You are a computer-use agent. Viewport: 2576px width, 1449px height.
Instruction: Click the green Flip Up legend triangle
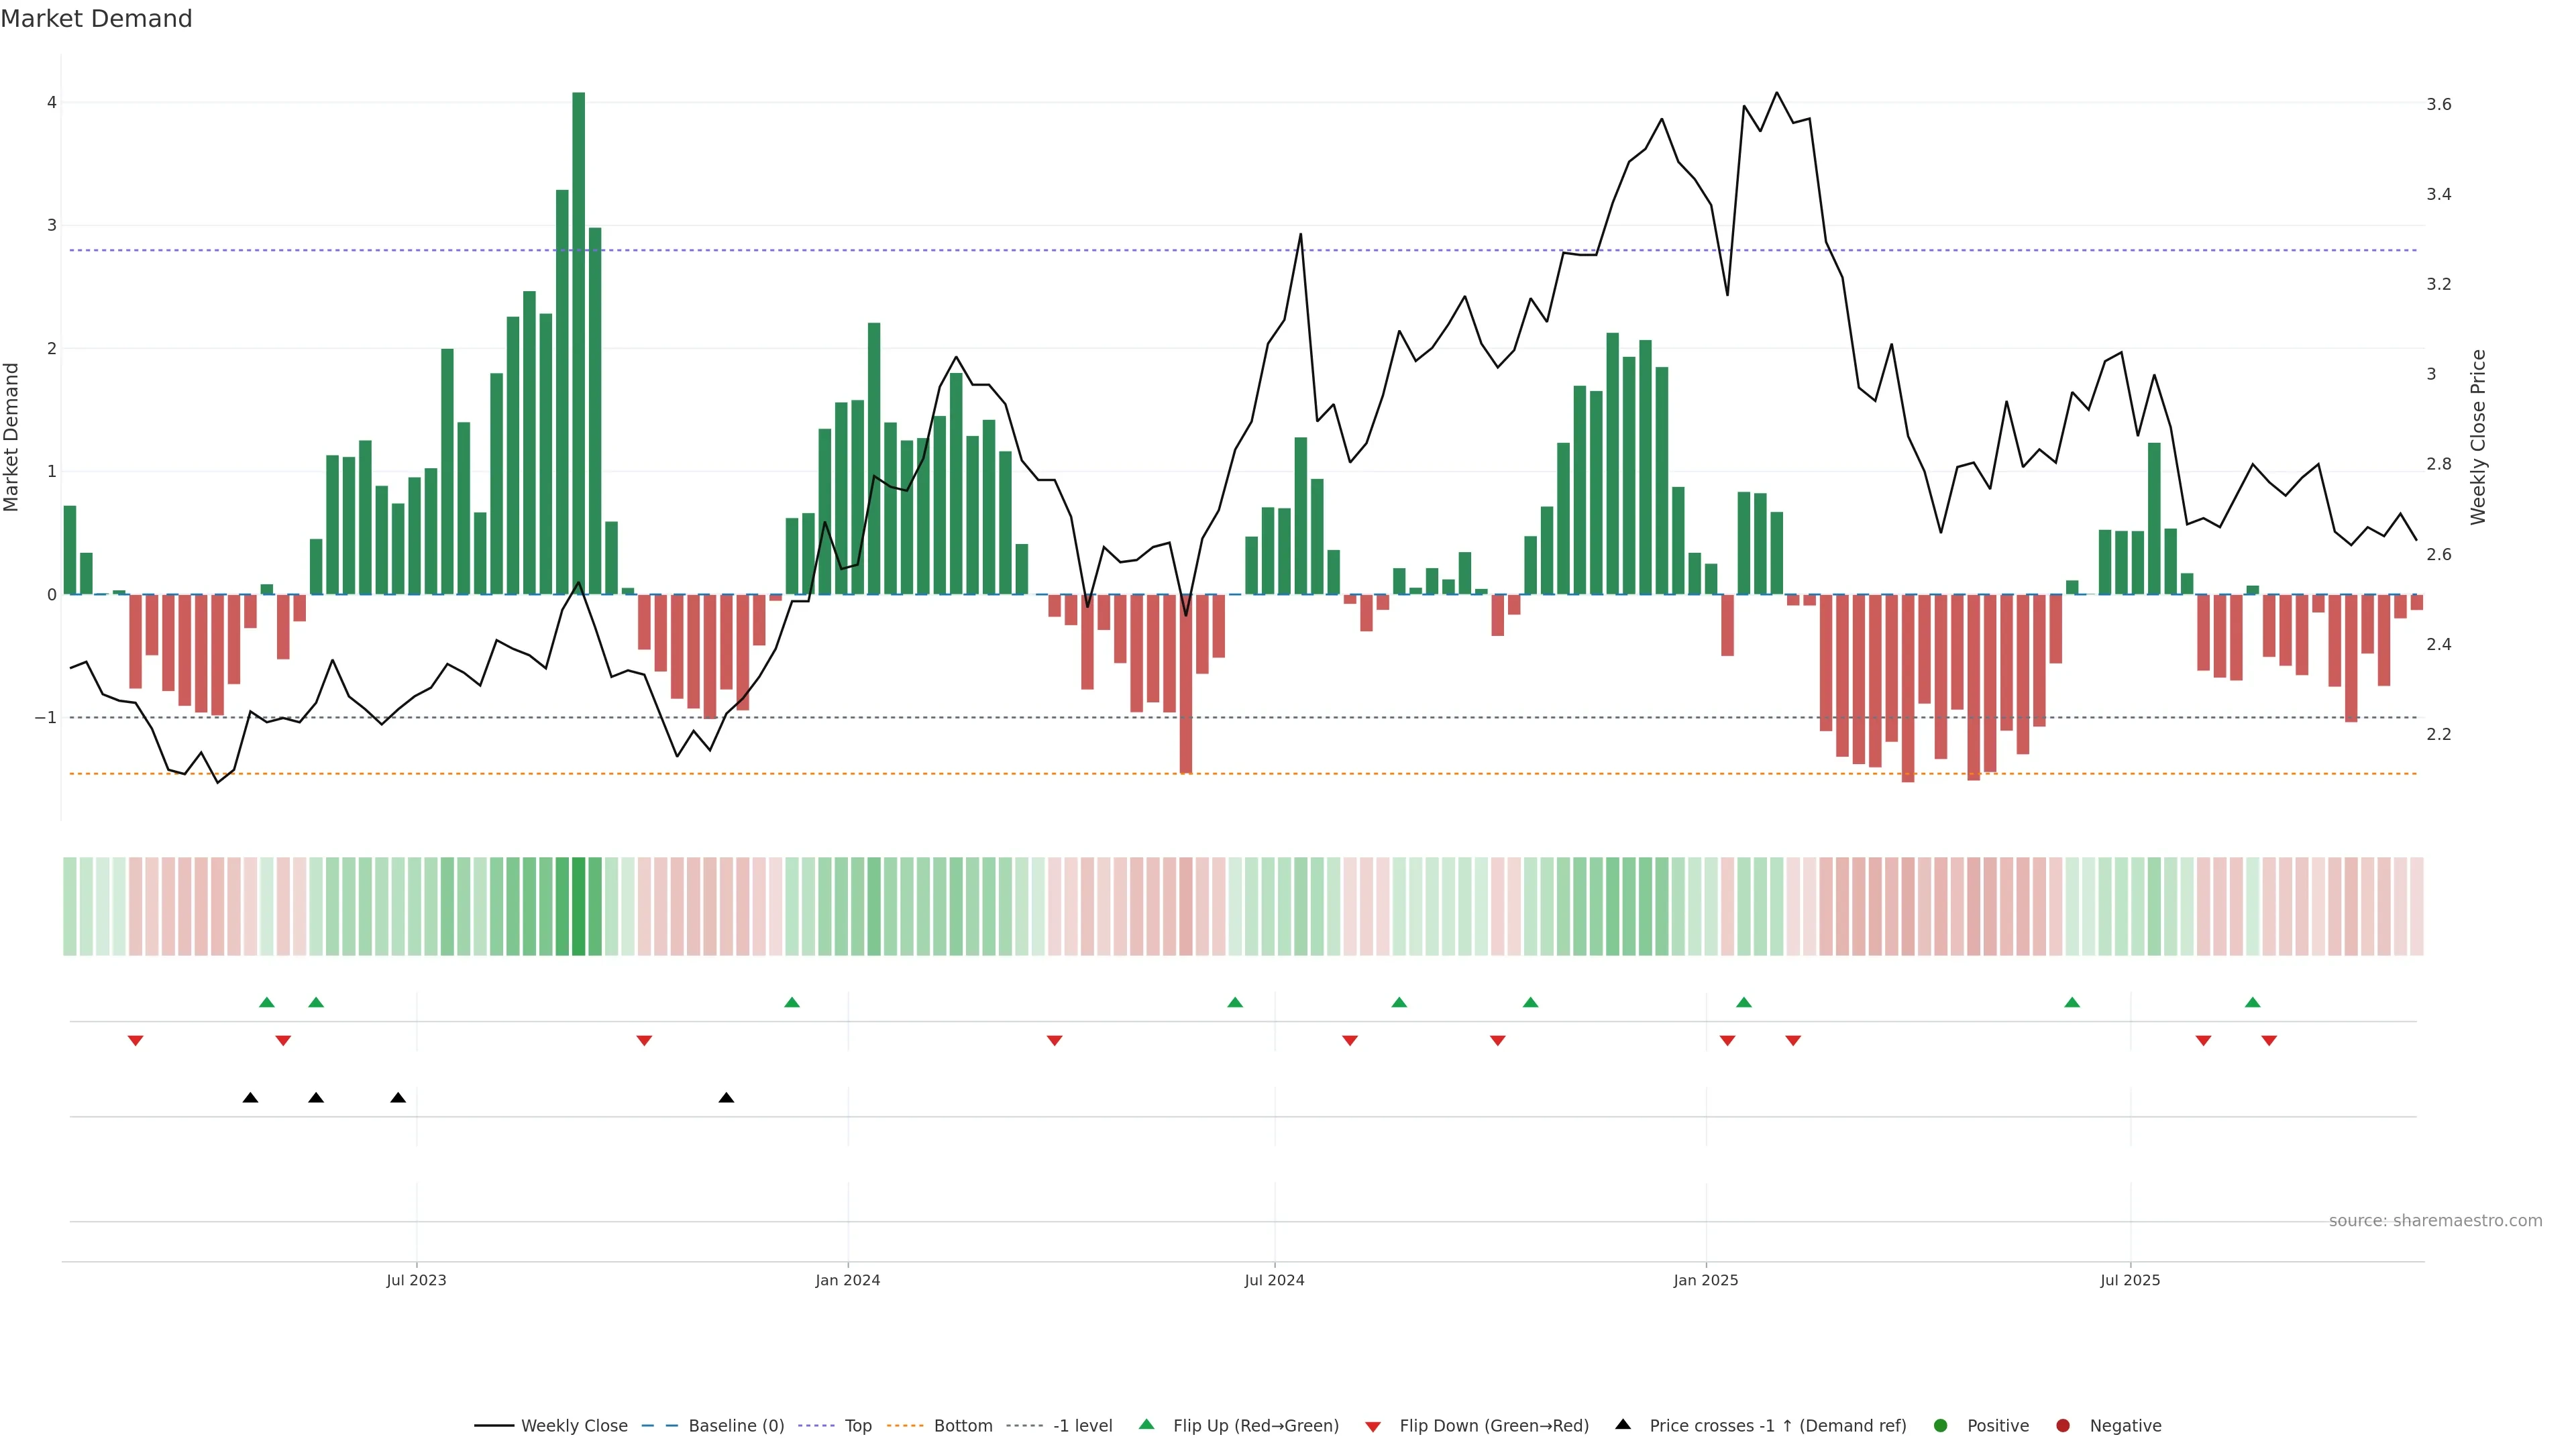[1147, 1424]
